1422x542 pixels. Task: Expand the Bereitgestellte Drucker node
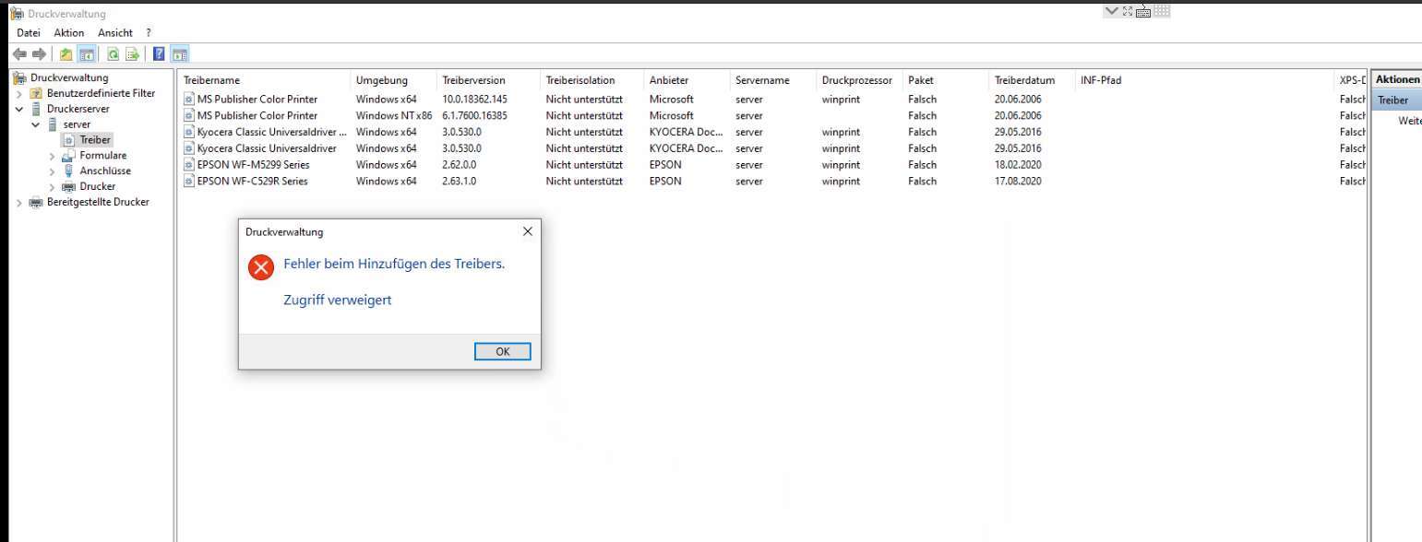click(x=19, y=202)
